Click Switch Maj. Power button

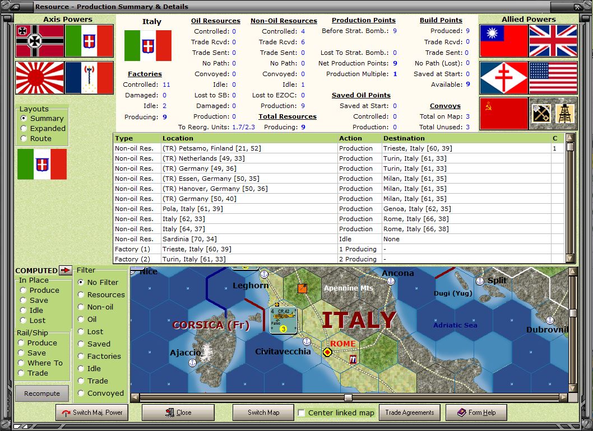tap(92, 413)
